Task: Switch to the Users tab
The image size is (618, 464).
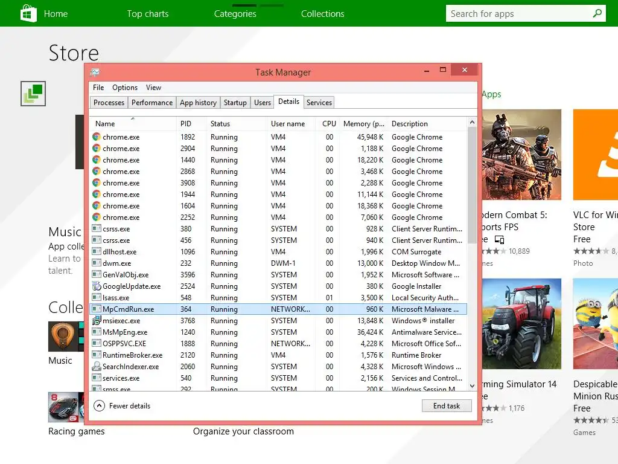Action: (x=262, y=103)
